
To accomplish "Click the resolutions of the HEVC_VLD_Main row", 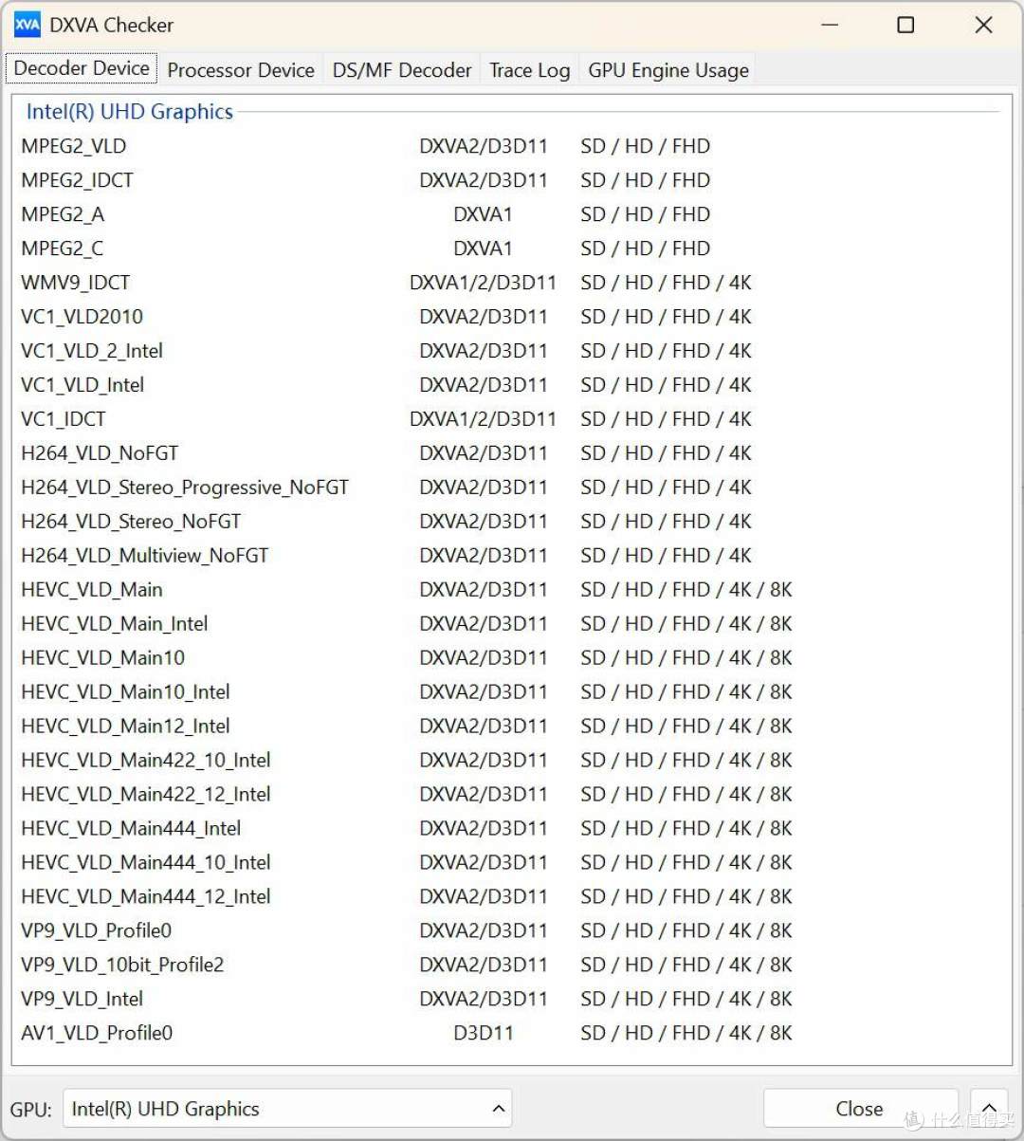I will click(686, 590).
